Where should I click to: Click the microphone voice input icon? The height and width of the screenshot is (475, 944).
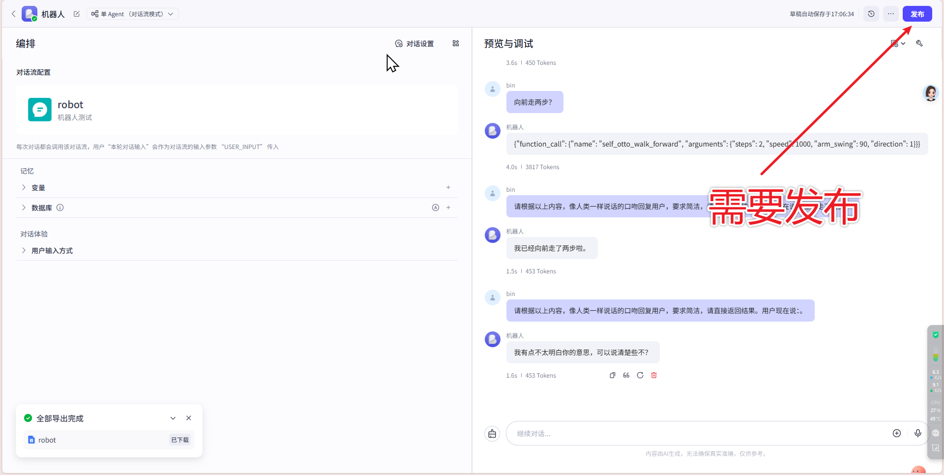tap(918, 433)
